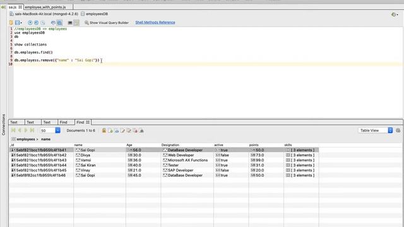Click the view document icon
Viewport: 404px width, 227px height.
[x=116, y=131]
